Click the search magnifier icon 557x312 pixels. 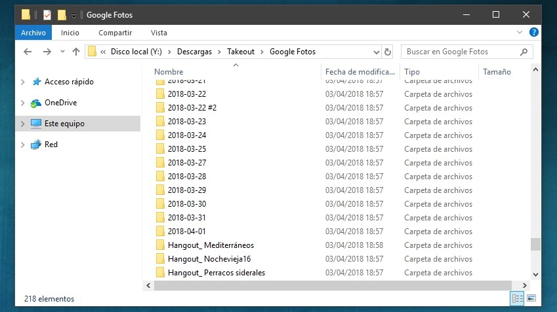tap(524, 52)
